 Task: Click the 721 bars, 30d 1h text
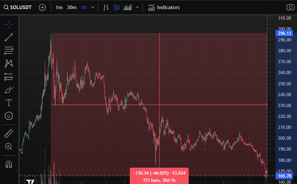click(159, 180)
